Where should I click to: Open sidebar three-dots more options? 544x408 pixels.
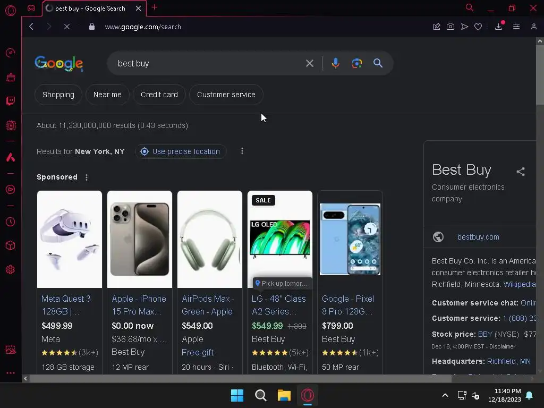(x=11, y=373)
